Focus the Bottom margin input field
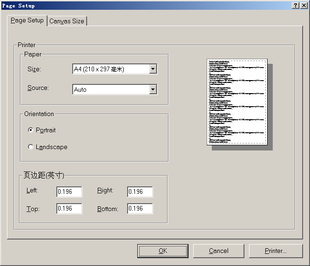Screen dimensions: 310x266 (140, 209)
